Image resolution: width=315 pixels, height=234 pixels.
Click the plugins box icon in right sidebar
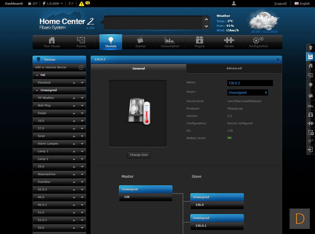click(x=310, y=115)
